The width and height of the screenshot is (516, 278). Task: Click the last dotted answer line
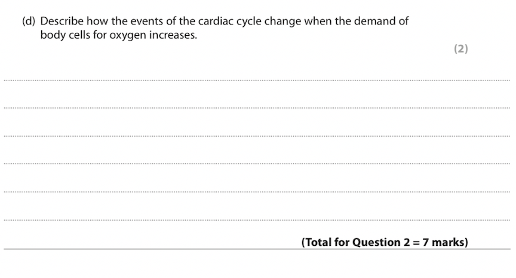[x=257, y=220]
